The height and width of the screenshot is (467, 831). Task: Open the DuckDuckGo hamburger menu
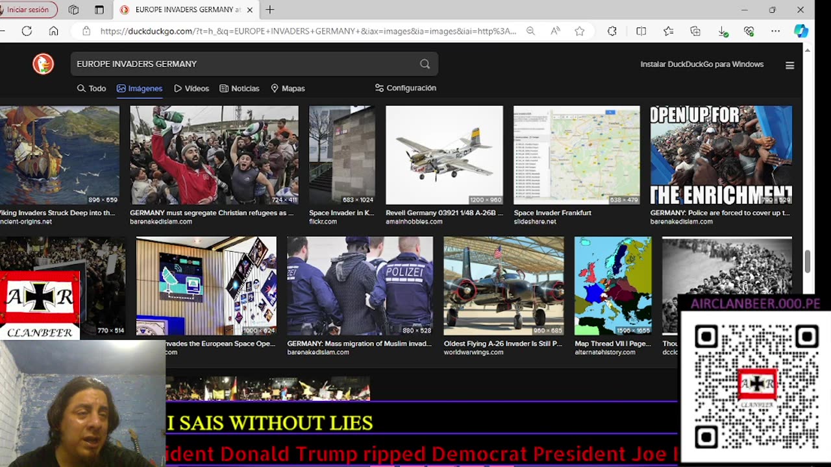(789, 65)
